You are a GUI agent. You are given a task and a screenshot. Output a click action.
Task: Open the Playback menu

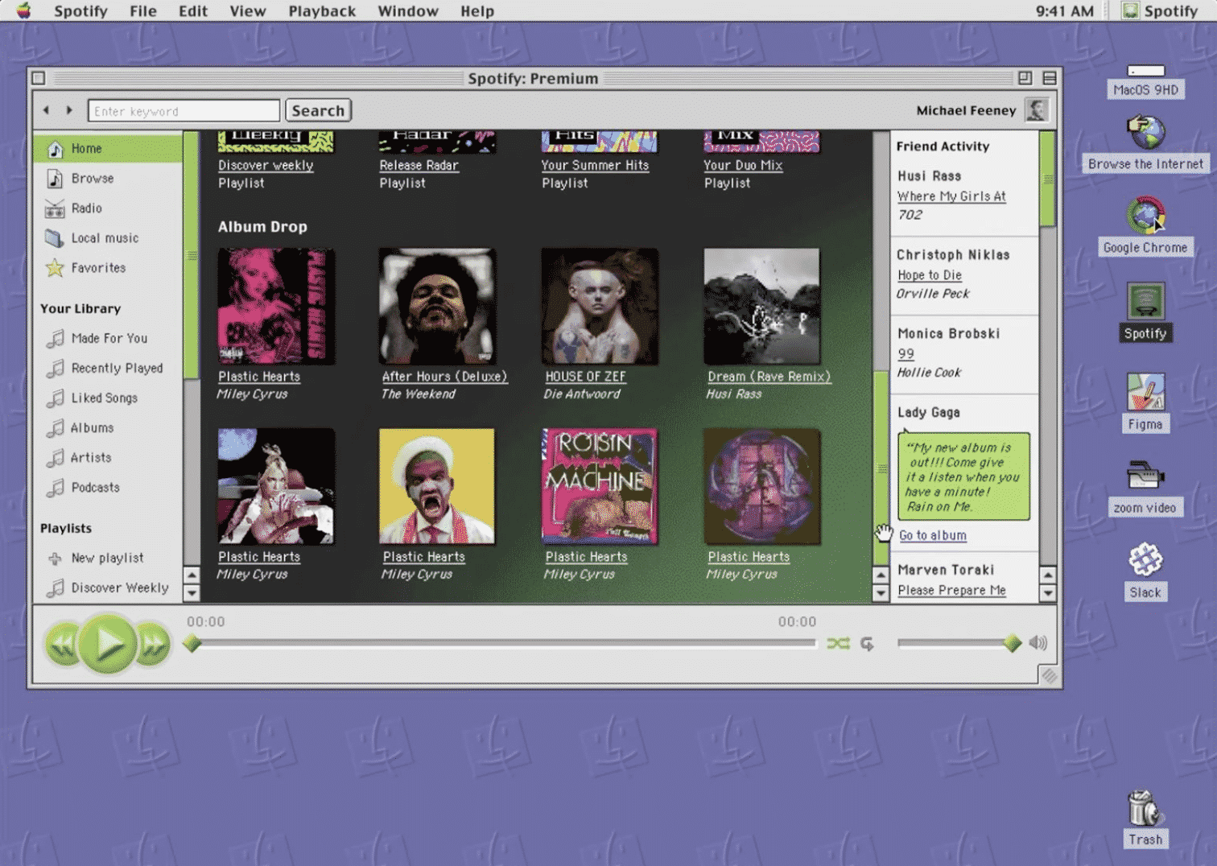pos(321,11)
